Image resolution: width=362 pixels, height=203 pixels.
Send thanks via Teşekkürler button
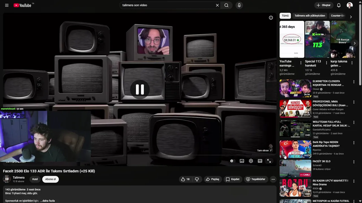tap(256, 179)
